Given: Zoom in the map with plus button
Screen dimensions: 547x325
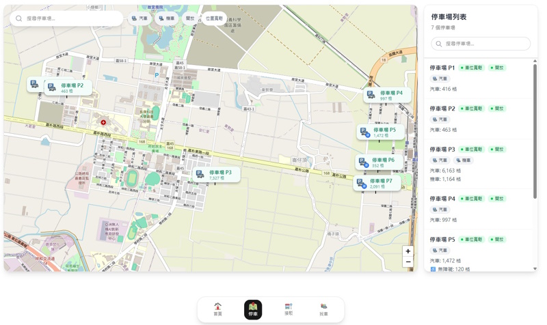Looking at the screenshot, I should click(408, 251).
